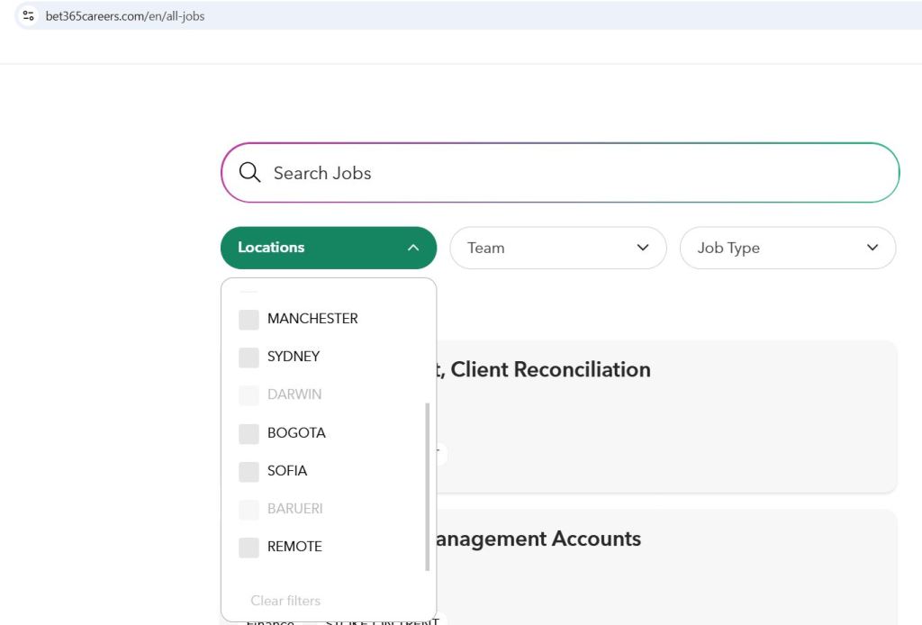Enable the BOGOTA location filter

[249, 433]
